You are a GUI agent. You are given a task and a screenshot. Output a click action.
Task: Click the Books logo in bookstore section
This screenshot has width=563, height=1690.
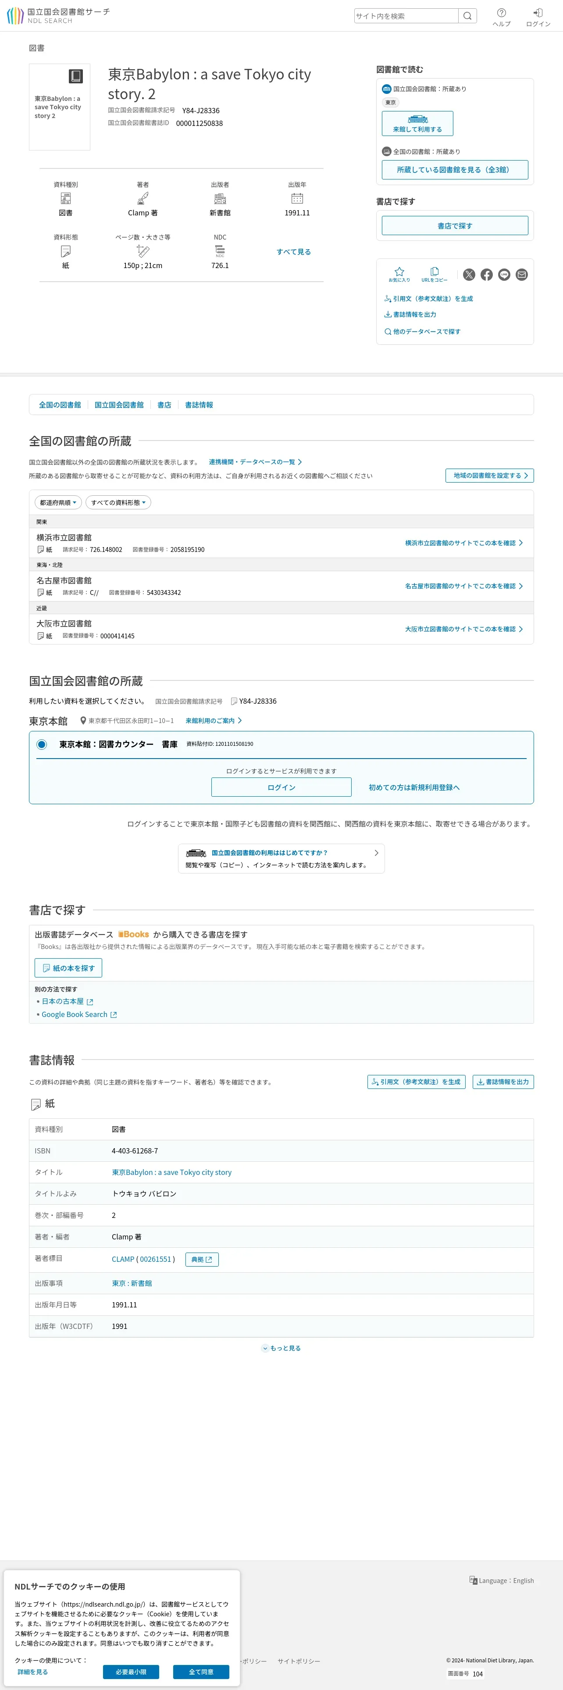tap(134, 934)
